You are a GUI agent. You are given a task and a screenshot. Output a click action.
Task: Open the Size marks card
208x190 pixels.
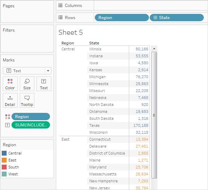point(27,84)
